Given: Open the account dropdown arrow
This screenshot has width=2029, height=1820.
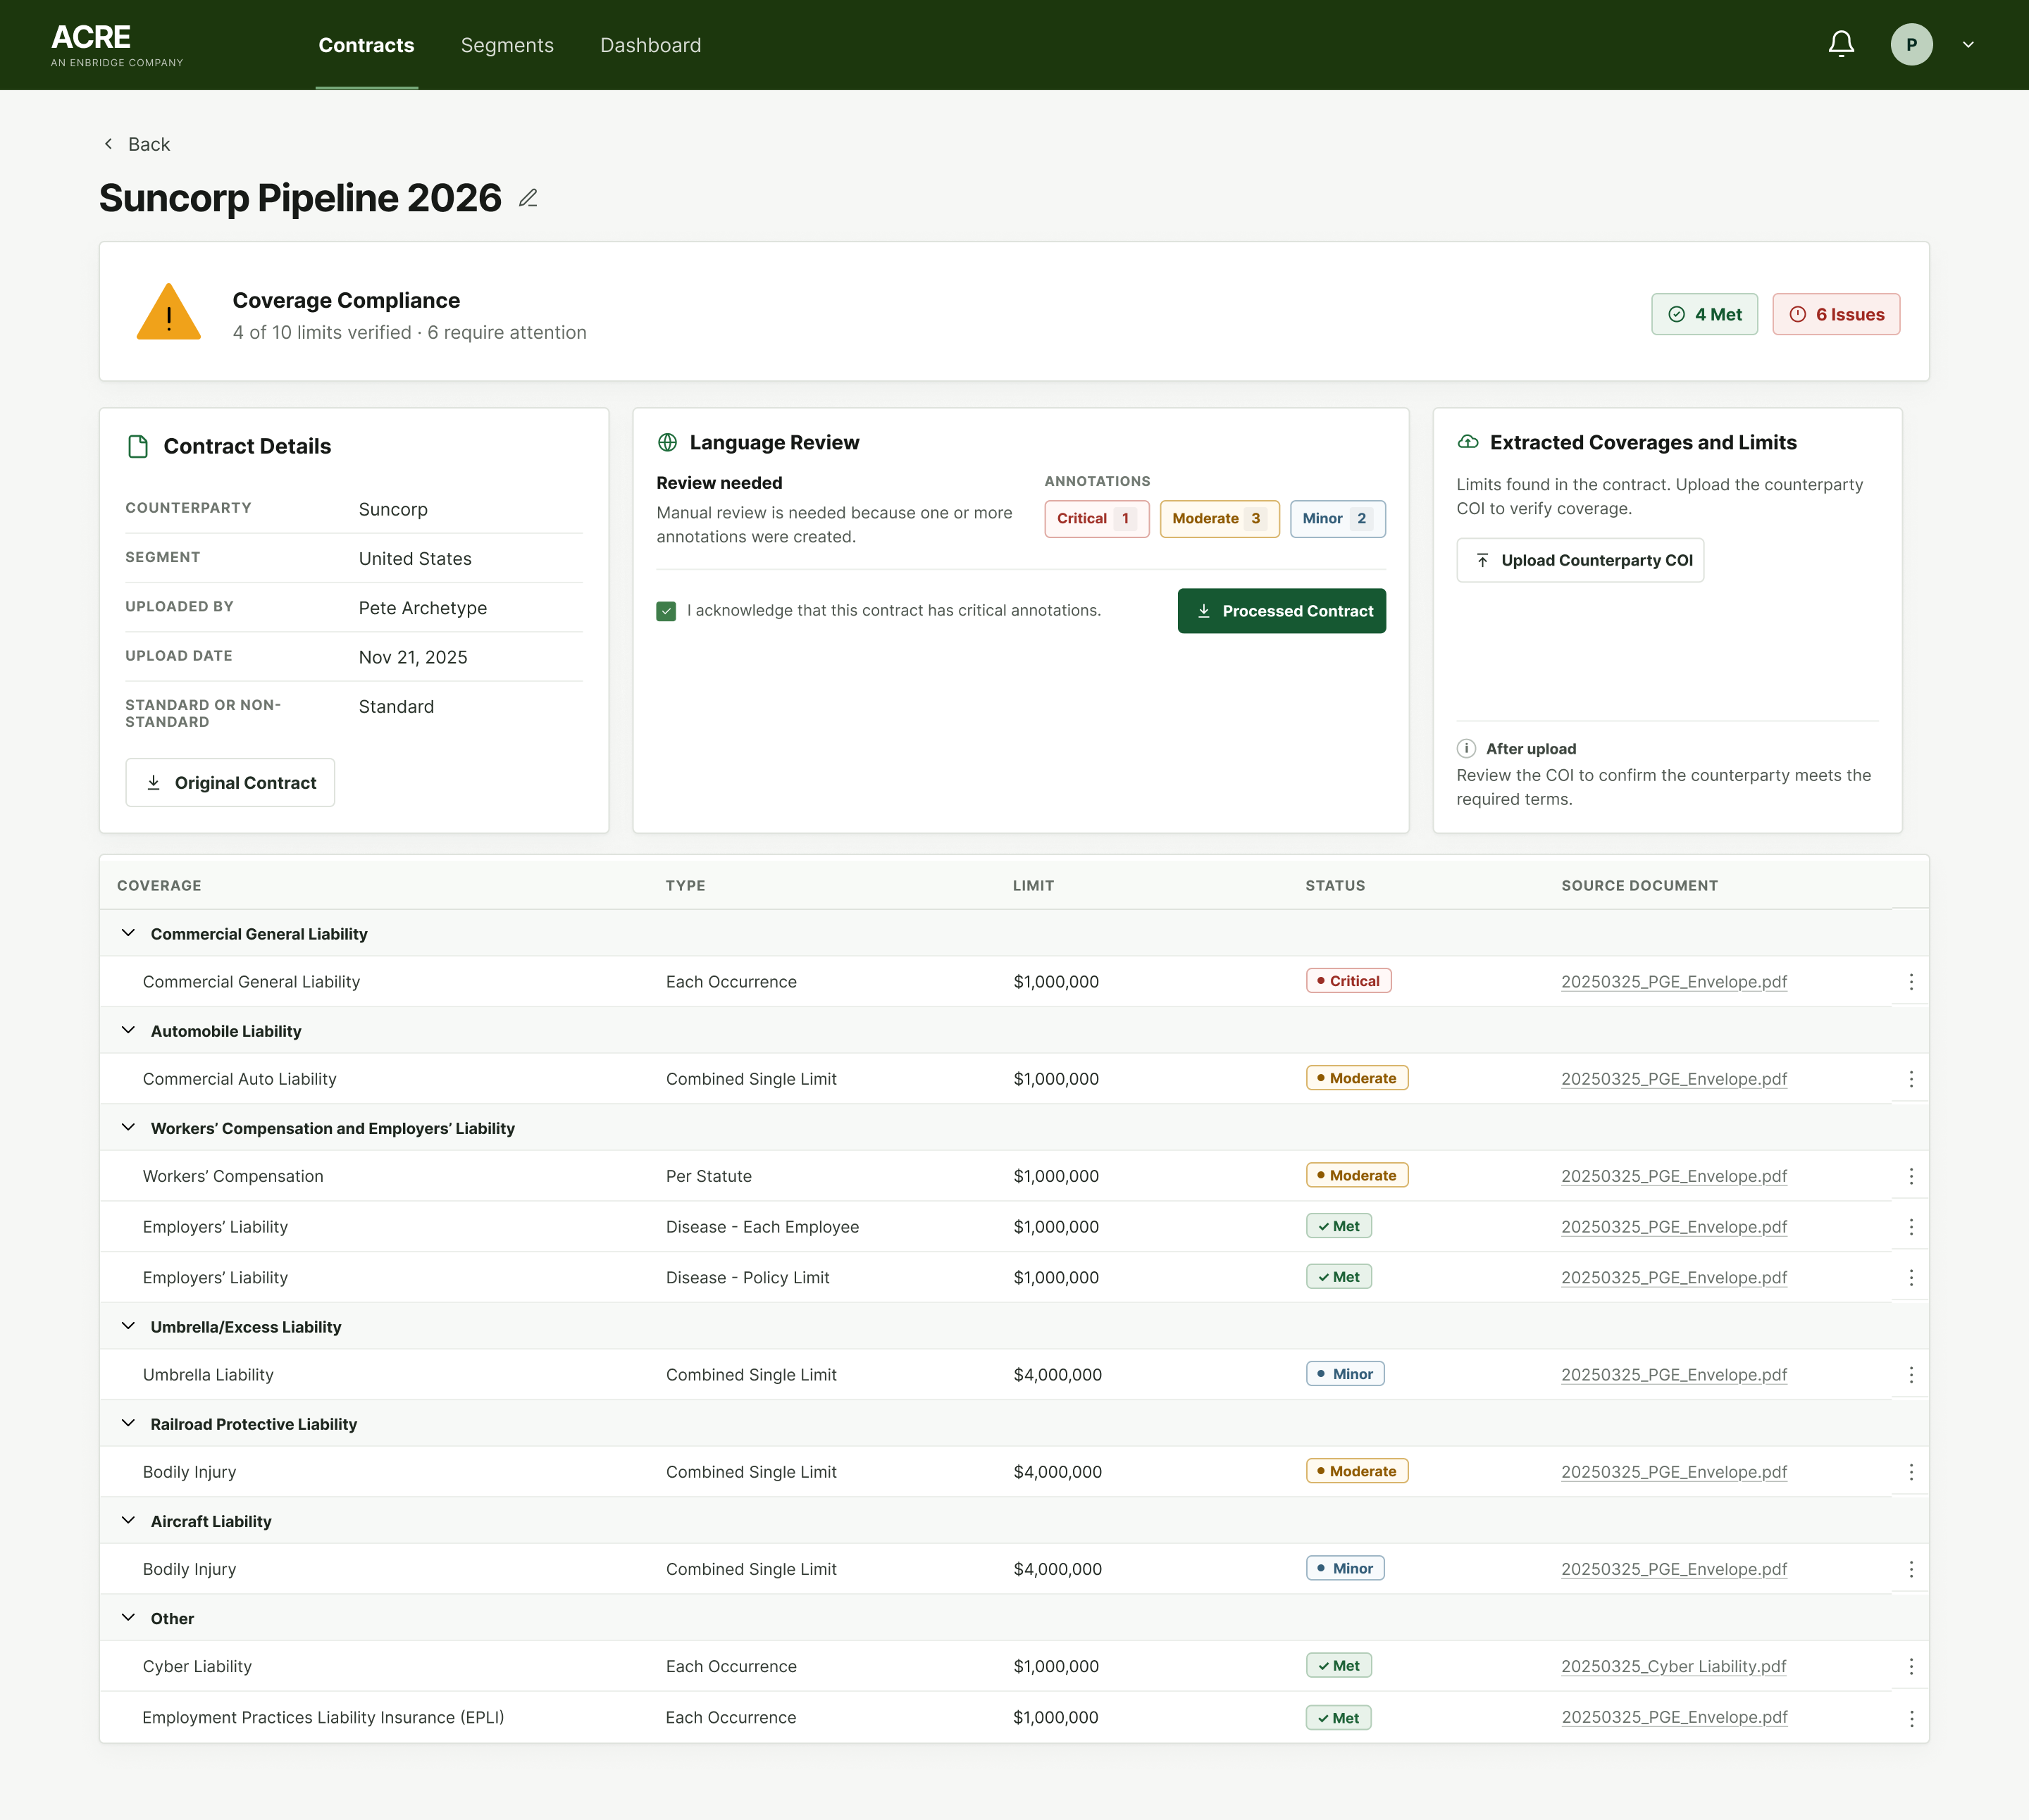Looking at the screenshot, I should click(1968, 44).
